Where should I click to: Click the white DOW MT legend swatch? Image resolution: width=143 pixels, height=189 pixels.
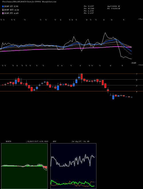[x=3, y=10]
